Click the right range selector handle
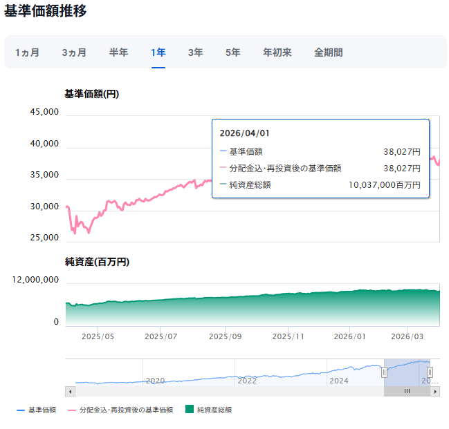 430,372
